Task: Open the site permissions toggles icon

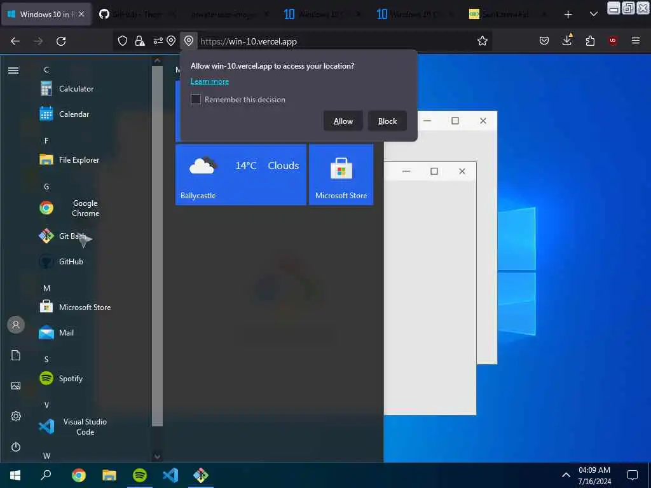Action: tap(158, 41)
